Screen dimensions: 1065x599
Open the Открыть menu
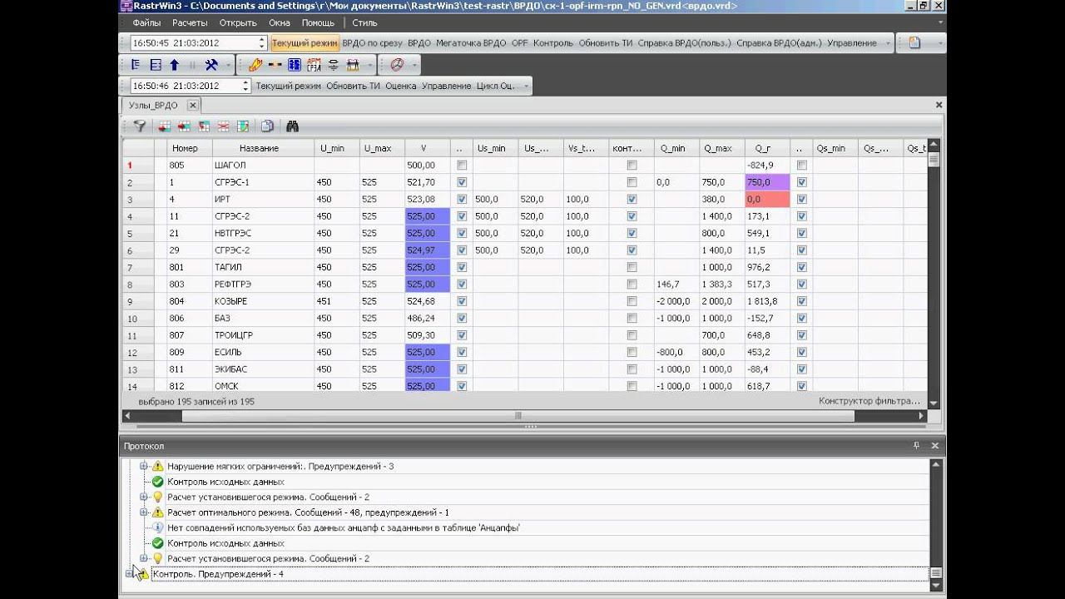coord(238,23)
